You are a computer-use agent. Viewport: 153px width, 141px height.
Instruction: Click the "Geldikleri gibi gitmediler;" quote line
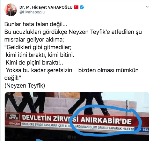[x=38, y=47]
